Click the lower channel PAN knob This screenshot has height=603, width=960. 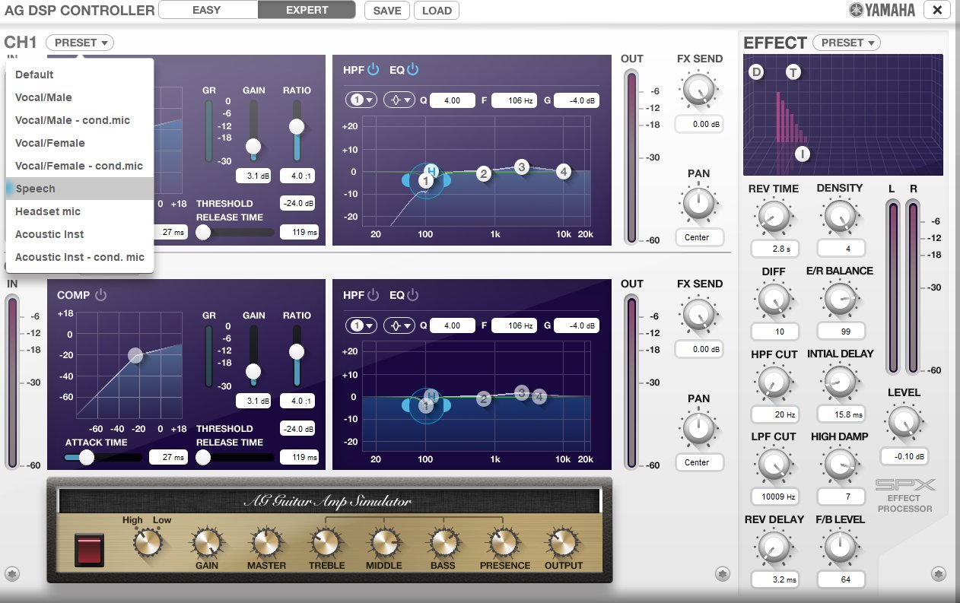(698, 429)
